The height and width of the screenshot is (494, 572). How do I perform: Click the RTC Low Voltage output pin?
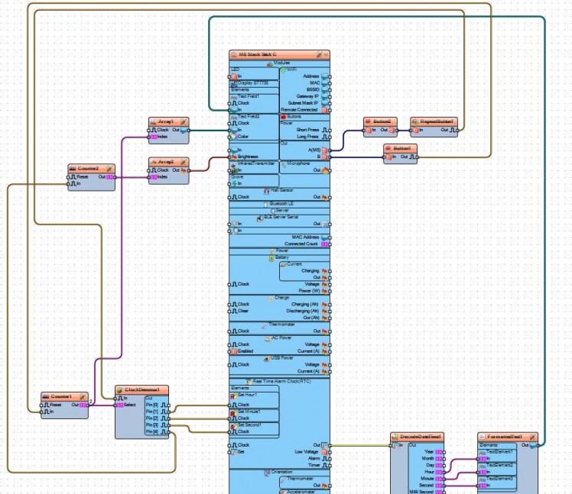tap(330, 452)
